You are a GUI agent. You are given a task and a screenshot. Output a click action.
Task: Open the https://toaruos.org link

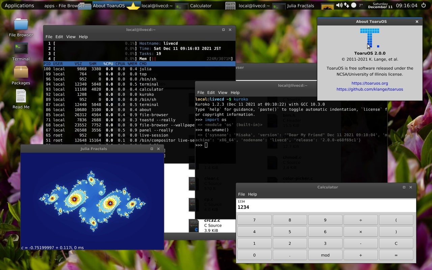[x=370, y=83]
